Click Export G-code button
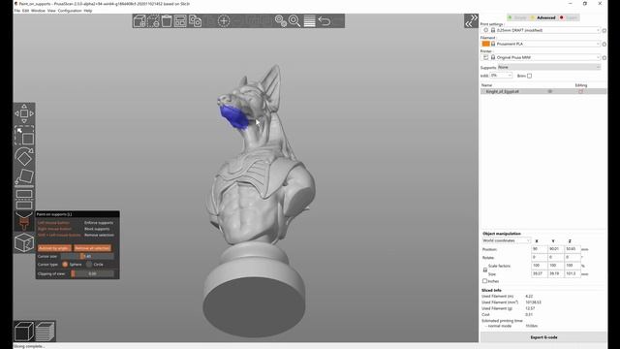 [x=543, y=337]
